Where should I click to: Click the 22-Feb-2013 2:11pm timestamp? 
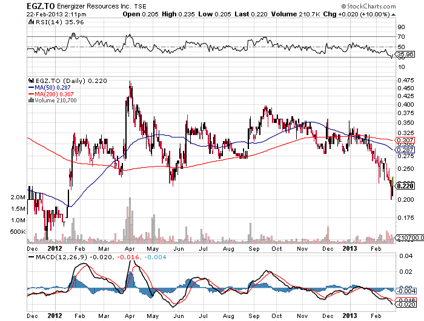[x=56, y=15]
